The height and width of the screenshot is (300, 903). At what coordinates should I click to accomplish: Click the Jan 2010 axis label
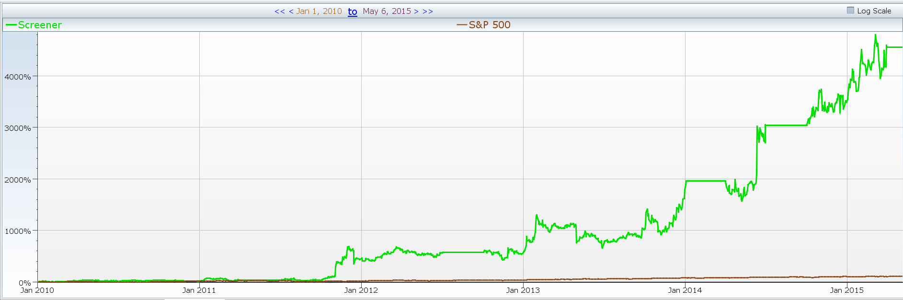point(37,290)
